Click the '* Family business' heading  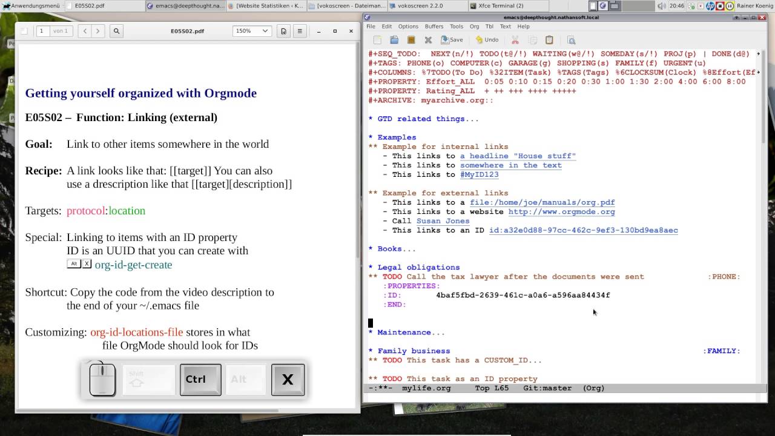pos(409,351)
